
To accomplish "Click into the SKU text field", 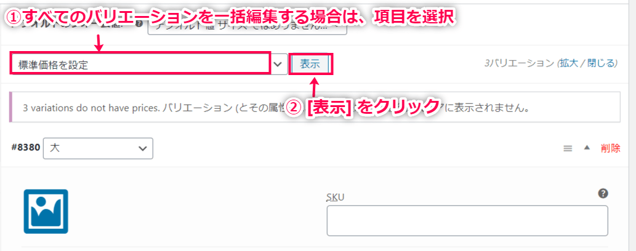I will pos(467,221).
